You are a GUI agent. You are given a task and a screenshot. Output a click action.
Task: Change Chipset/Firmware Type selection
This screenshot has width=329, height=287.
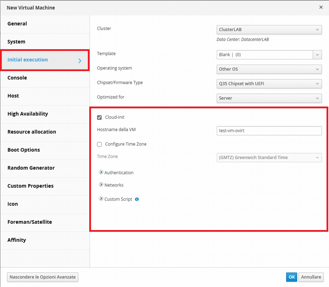click(x=269, y=84)
